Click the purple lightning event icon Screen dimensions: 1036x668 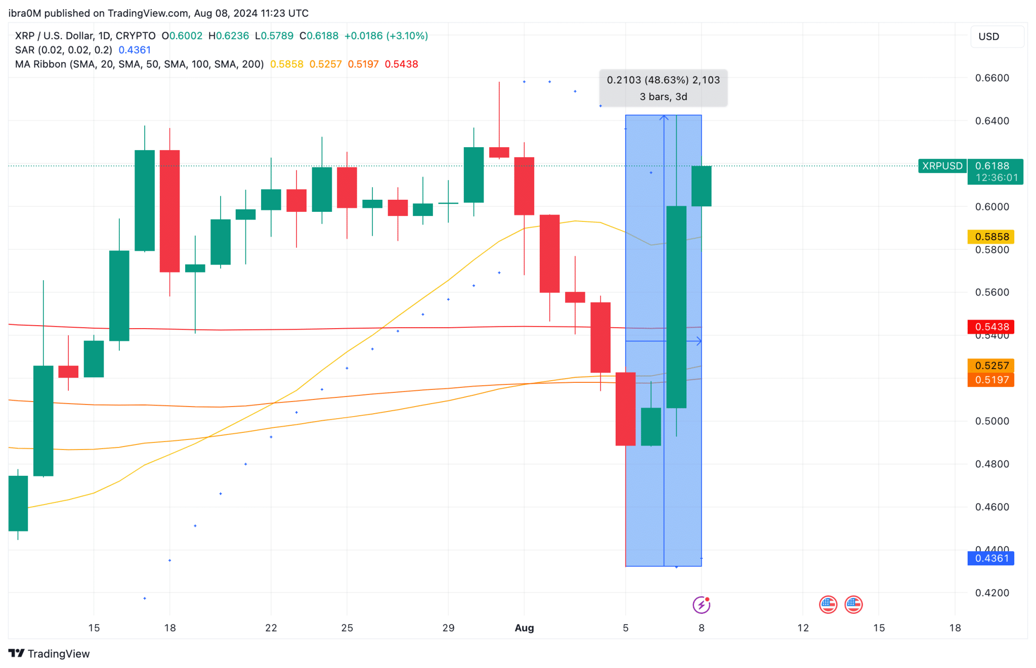701,604
